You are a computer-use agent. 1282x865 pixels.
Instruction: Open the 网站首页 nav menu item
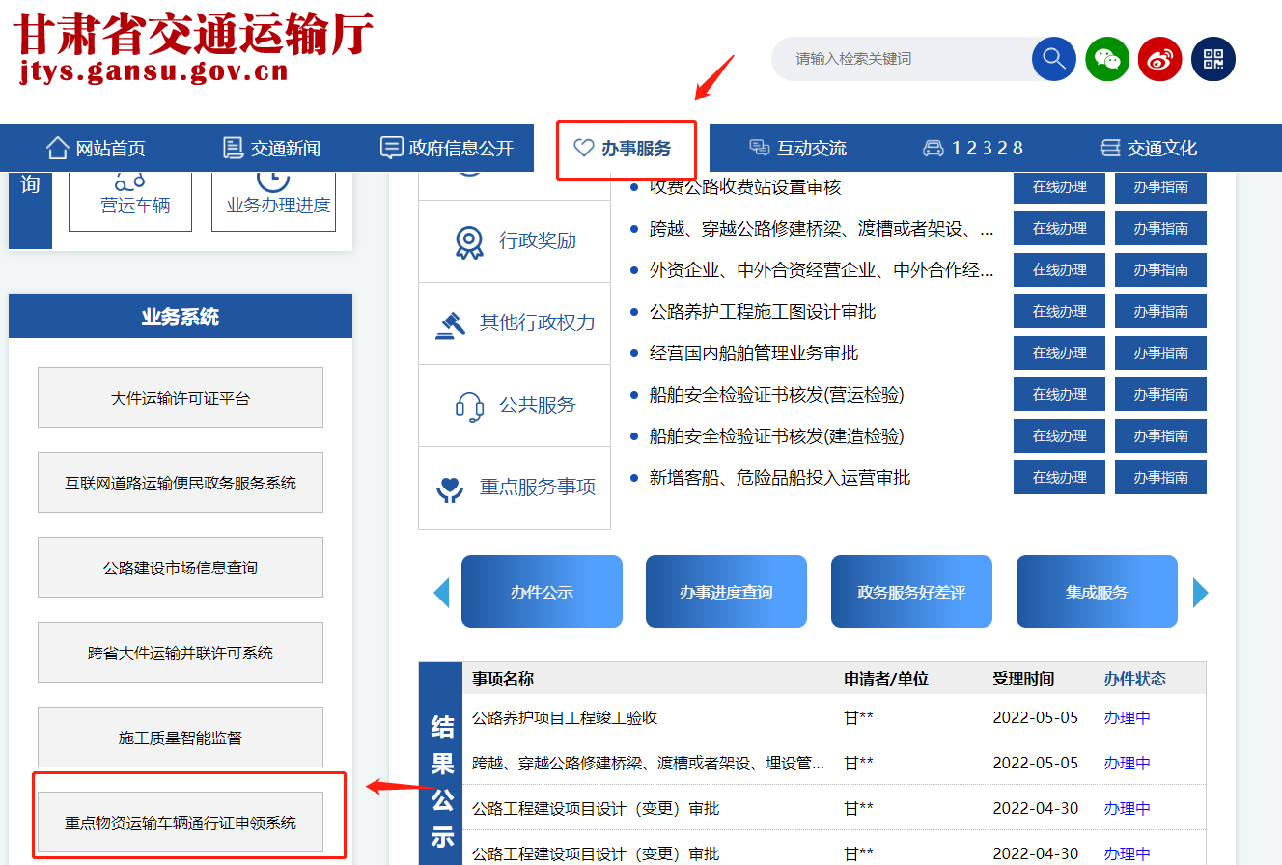point(97,148)
